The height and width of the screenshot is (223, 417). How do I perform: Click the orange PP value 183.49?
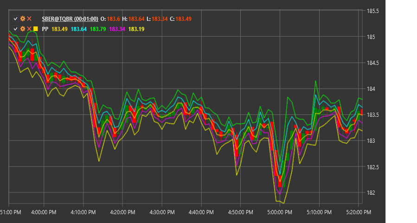click(x=59, y=29)
